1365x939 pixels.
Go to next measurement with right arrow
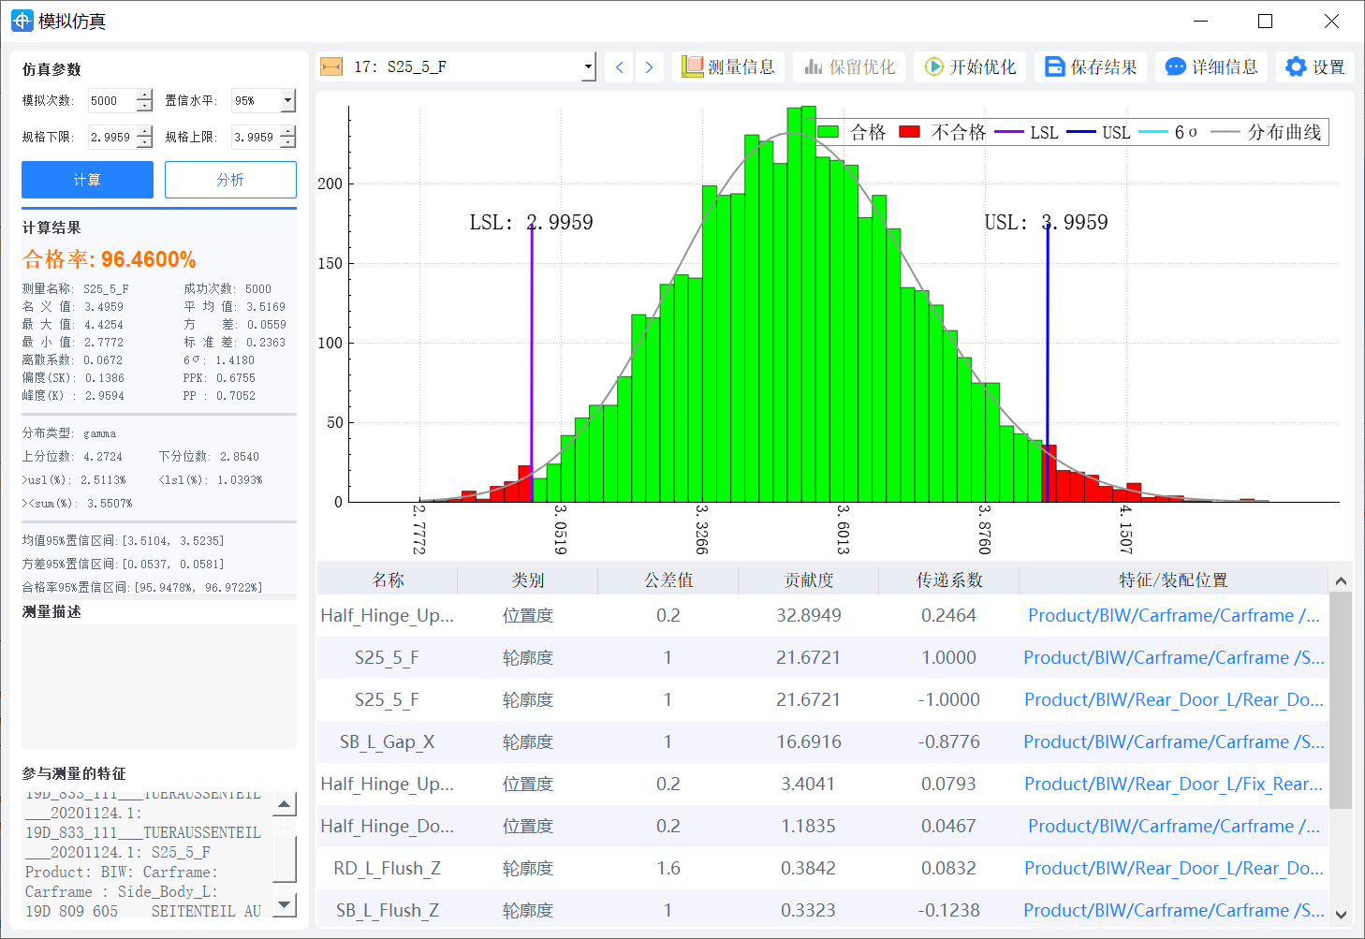tap(649, 67)
